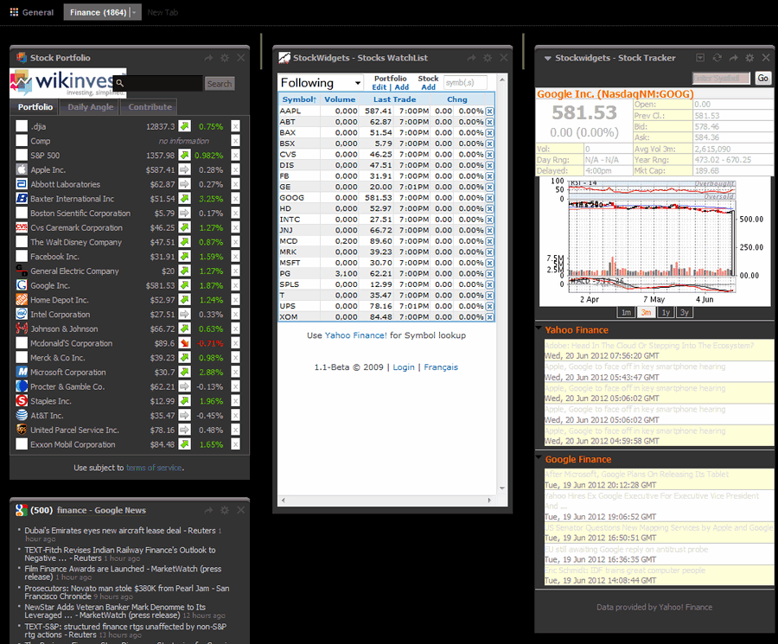Remove GOOG row from watchlist
The height and width of the screenshot is (644, 778).
(x=490, y=198)
